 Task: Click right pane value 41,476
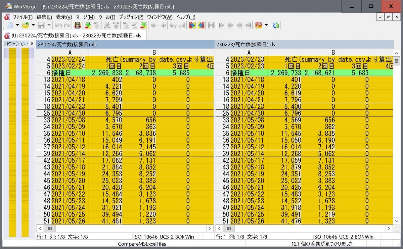point(291,221)
